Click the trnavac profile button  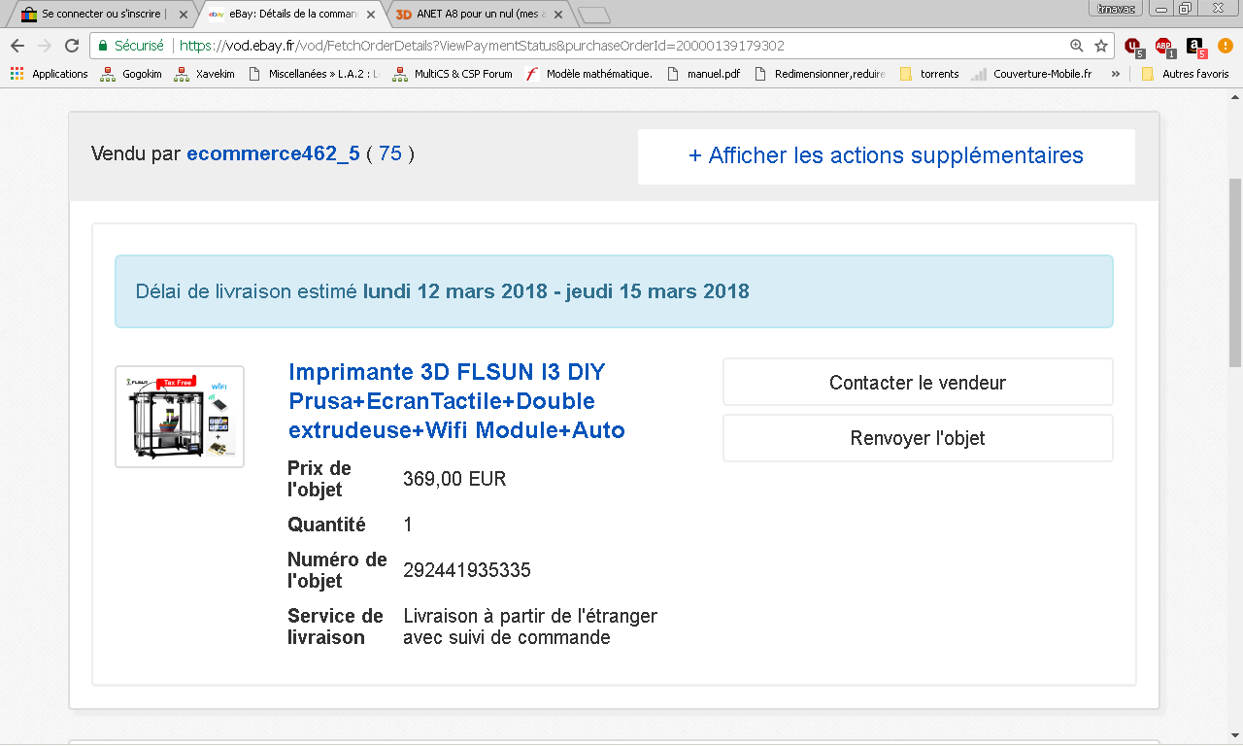[1116, 8]
